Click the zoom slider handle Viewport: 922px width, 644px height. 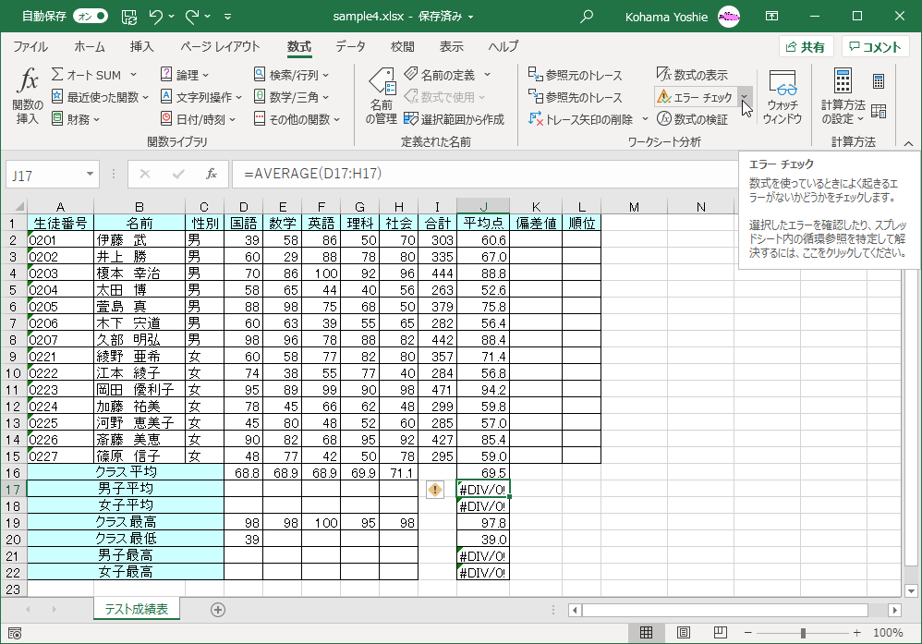(803, 633)
